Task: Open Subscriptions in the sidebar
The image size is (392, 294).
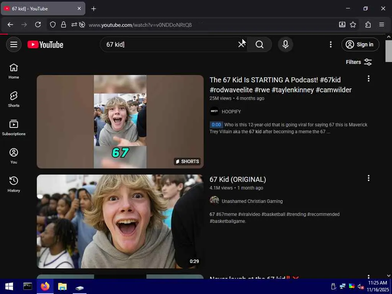Action: tap(14, 128)
